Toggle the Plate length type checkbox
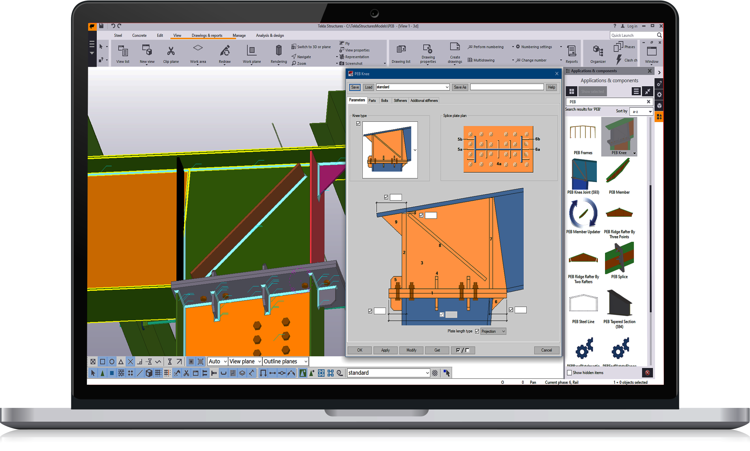 coord(477,331)
